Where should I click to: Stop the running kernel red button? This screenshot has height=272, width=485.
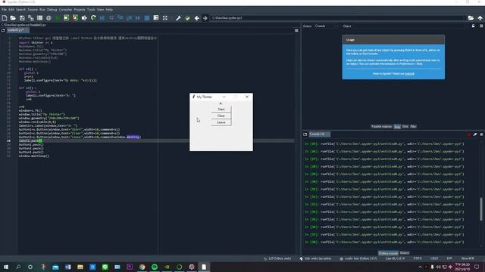pyautogui.click(x=469, y=134)
